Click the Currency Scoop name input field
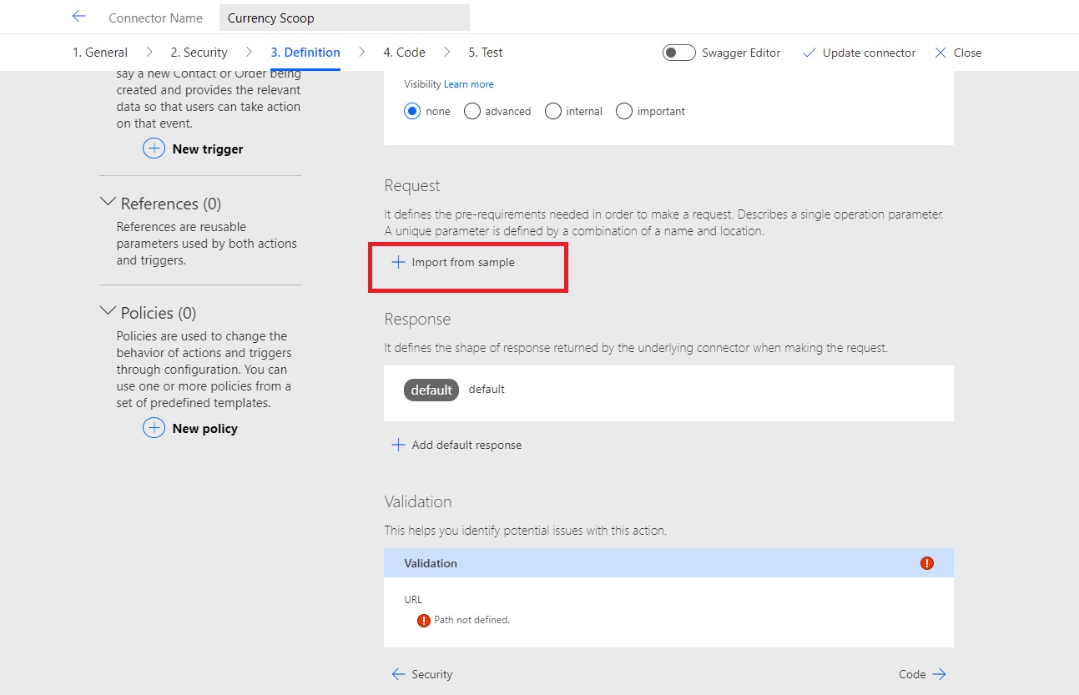The width and height of the screenshot is (1079, 695). coord(344,17)
